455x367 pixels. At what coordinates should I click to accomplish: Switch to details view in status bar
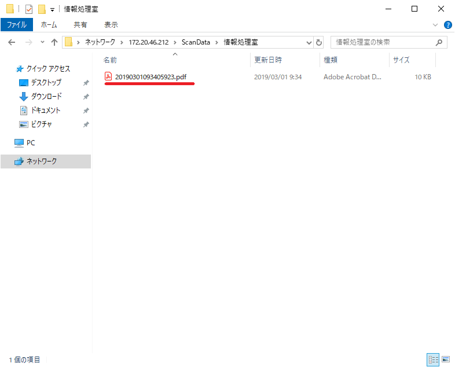click(x=433, y=359)
